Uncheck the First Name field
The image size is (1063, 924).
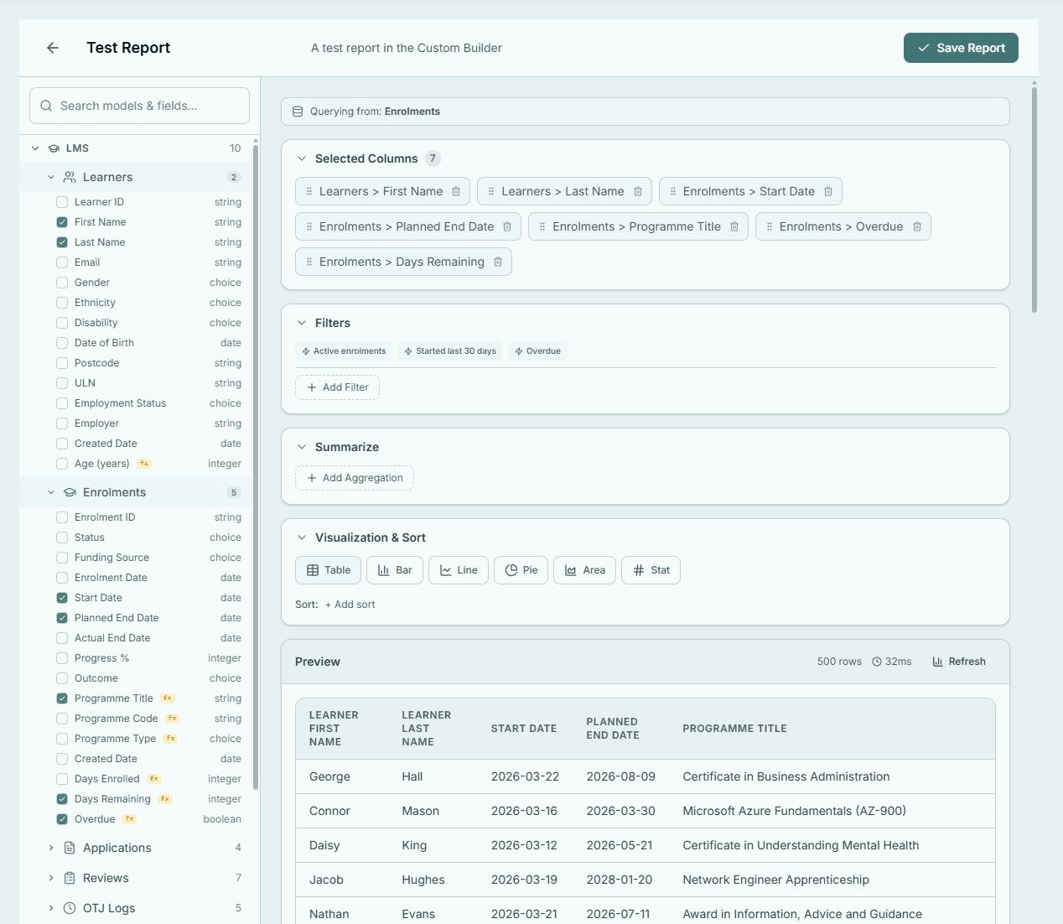61,221
